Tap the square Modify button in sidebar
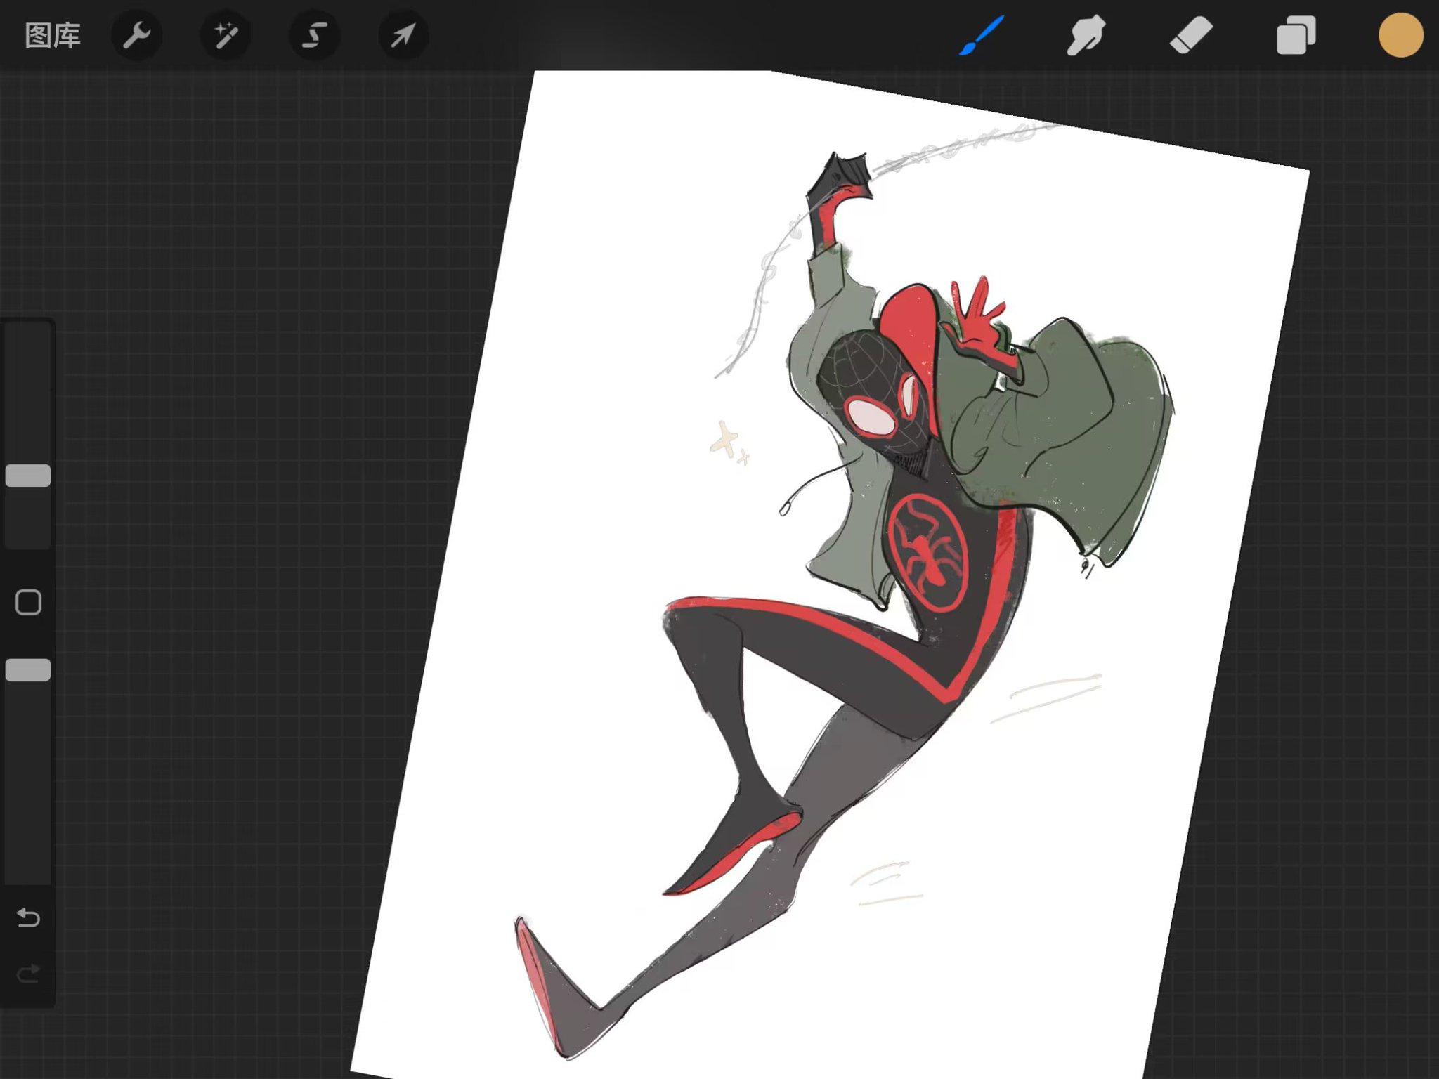 [28, 603]
